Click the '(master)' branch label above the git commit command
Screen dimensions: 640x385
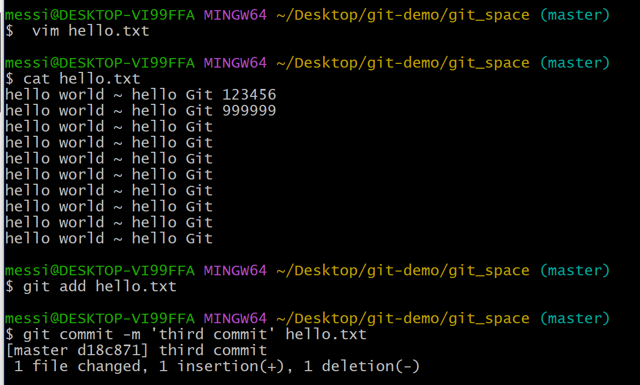pyautogui.click(x=575, y=318)
